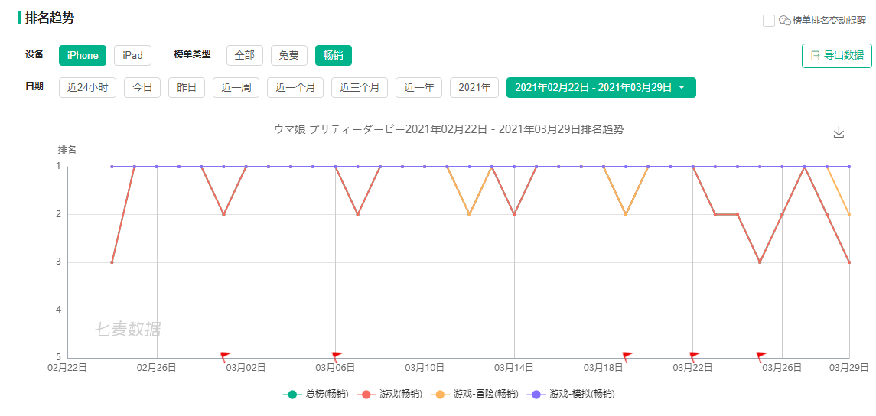Click the red flag at 03月22日

[x=695, y=357]
